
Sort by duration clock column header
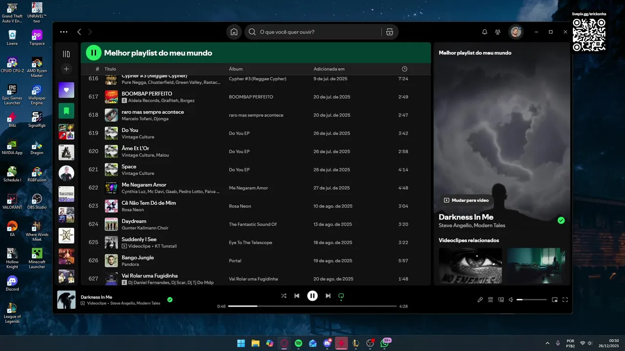pyautogui.click(x=404, y=69)
